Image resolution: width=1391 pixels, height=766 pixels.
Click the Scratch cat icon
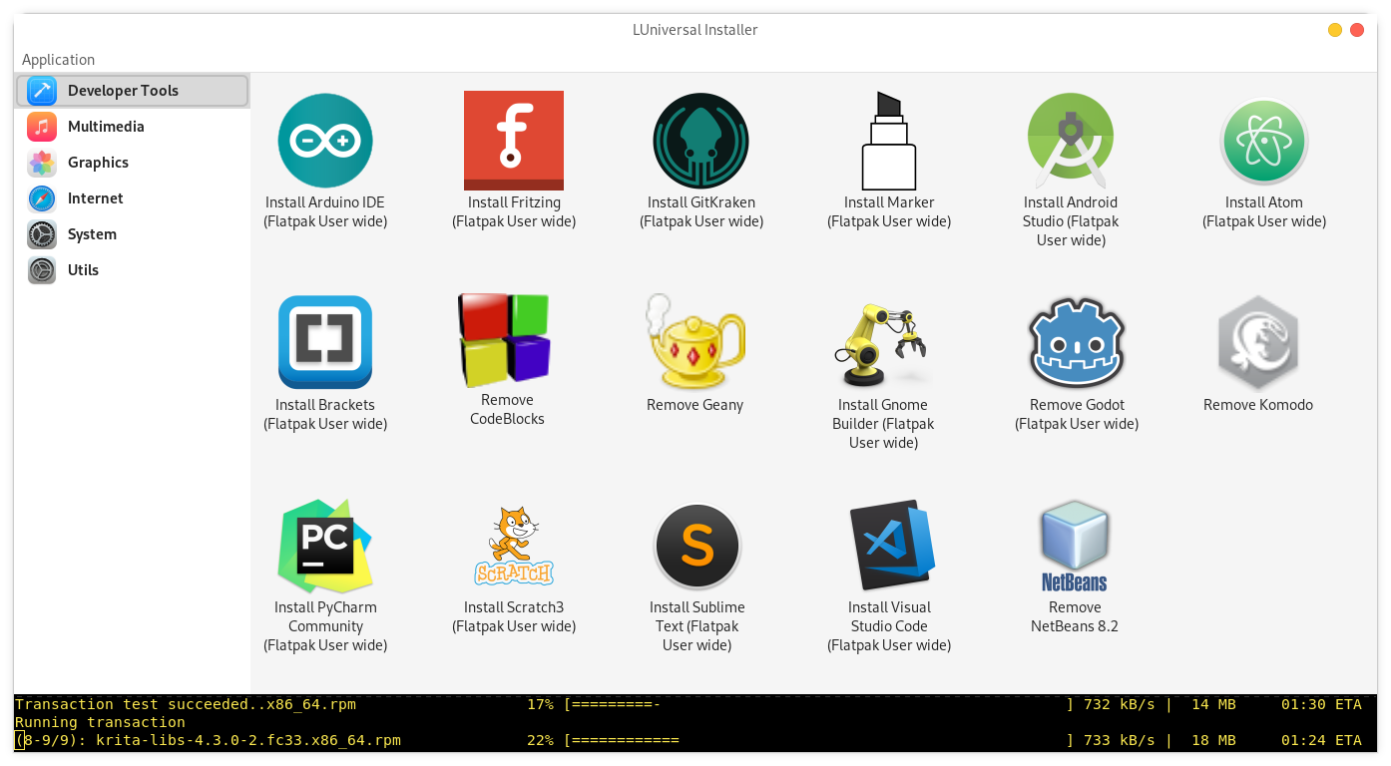pos(514,546)
